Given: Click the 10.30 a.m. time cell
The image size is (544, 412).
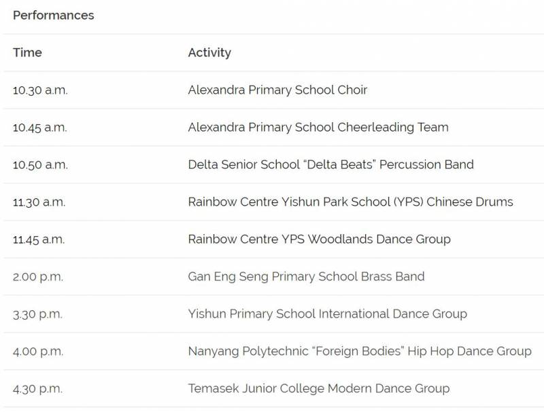Looking at the screenshot, I should click(x=40, y=90).
